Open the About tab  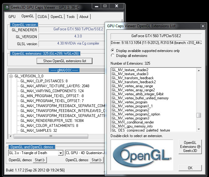pos(84,17)
